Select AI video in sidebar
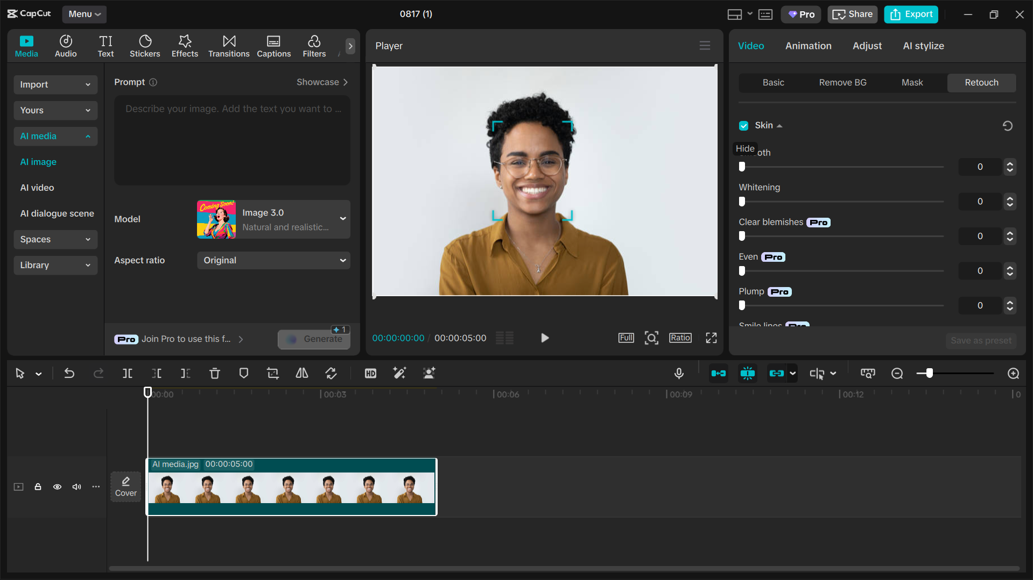This screenshot has width=1033, height=580. pyautogui.click(x=37, y=188)
